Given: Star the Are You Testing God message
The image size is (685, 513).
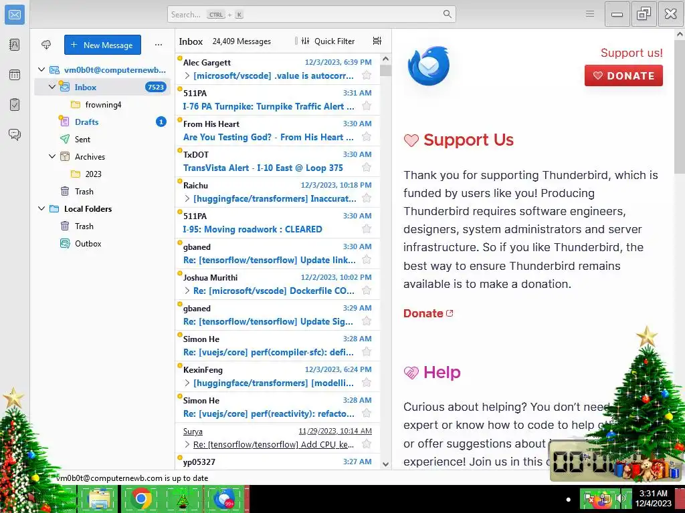Looking at the screenshot, I should [x=367, y=137].
